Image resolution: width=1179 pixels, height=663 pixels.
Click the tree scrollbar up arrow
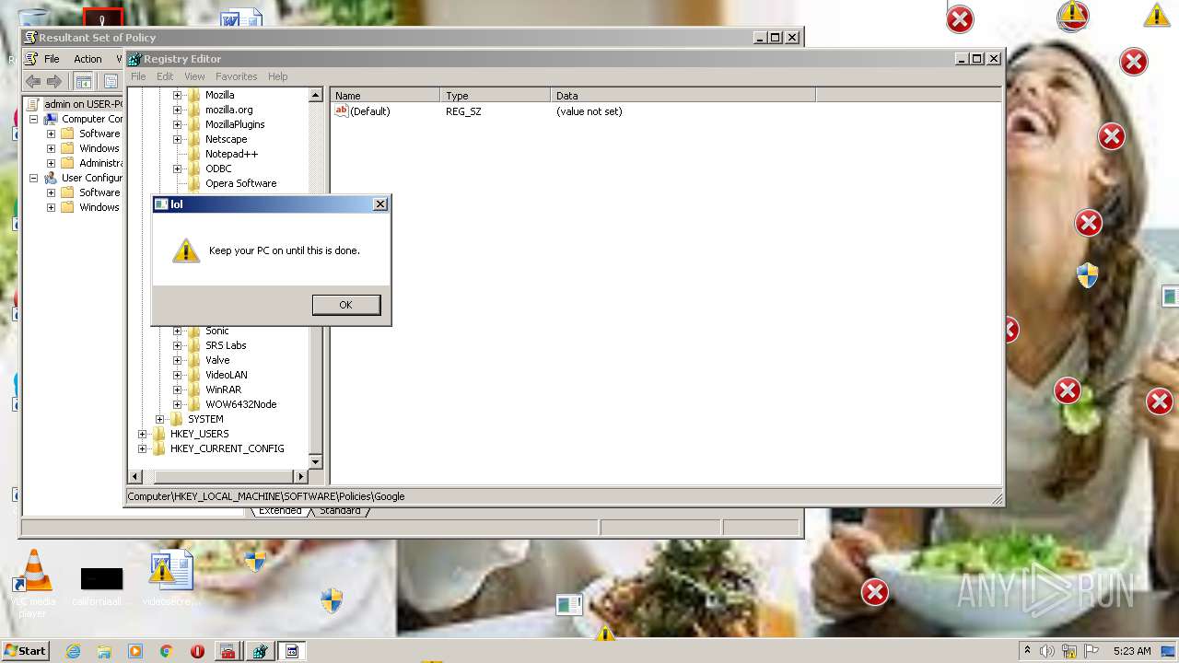coord(315,95)
